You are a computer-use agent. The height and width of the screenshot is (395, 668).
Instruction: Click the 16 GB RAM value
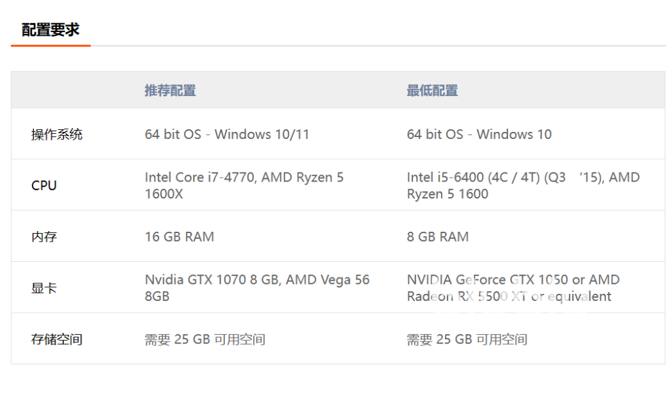[179, 236]
